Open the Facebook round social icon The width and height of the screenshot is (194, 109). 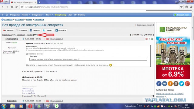159,84
